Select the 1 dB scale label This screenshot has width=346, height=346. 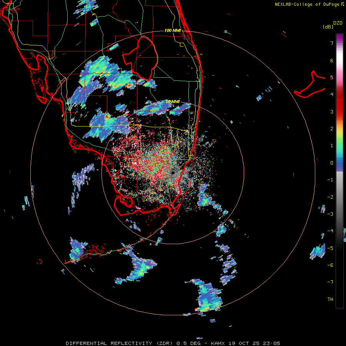(332, 146)
